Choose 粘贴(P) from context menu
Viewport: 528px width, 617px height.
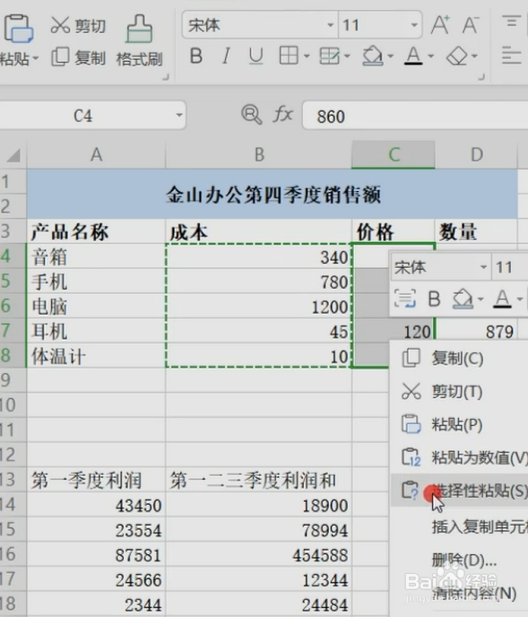tap(460, 424)
